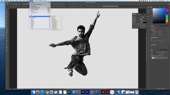Switch to the Paragraph tab
This screenshot has height=95, width=170.
(139, 14)
